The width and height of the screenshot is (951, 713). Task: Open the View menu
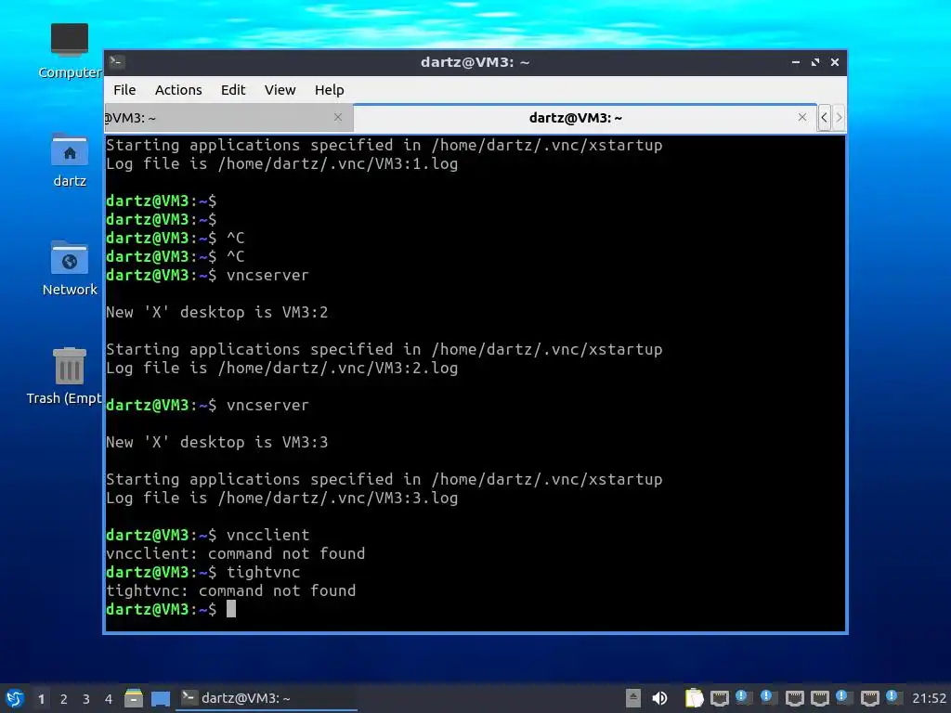[x=280, y=90]
